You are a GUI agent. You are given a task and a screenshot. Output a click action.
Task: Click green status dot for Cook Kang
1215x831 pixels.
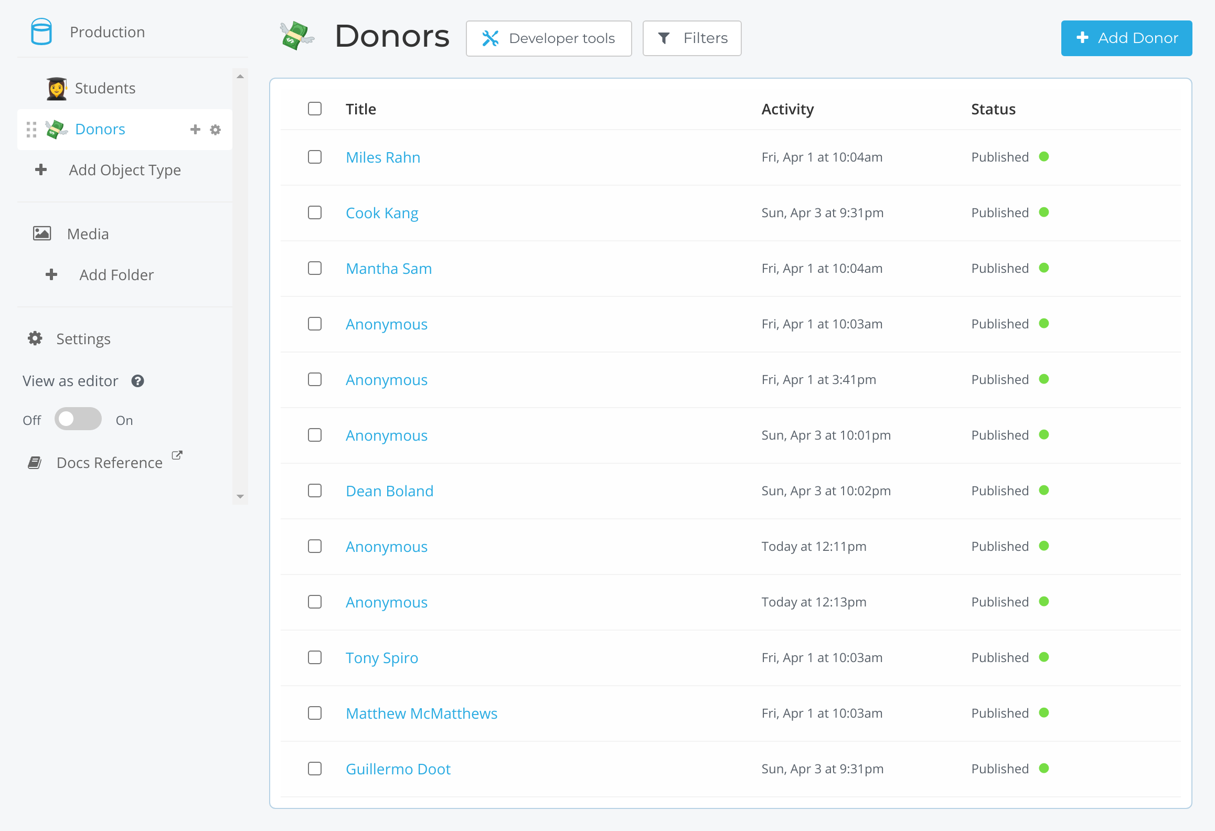tap(1044, 212)
